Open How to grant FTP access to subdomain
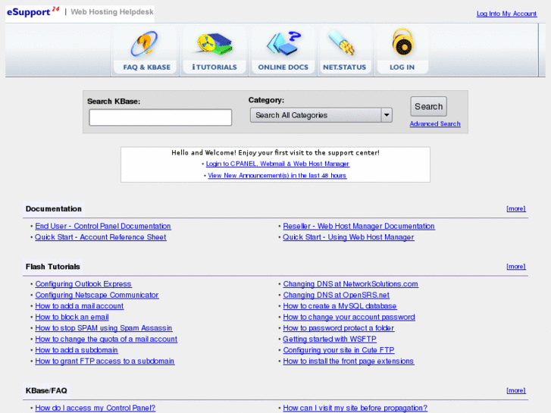This screenshot has width=551, height=413. click(x=105, y=361)
